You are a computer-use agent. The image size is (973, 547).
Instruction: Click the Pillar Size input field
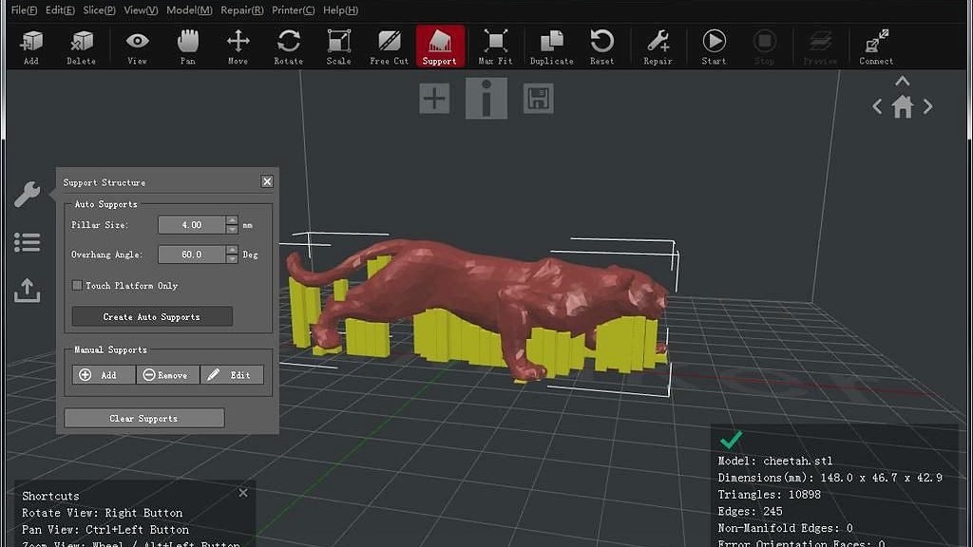(192, 225)
